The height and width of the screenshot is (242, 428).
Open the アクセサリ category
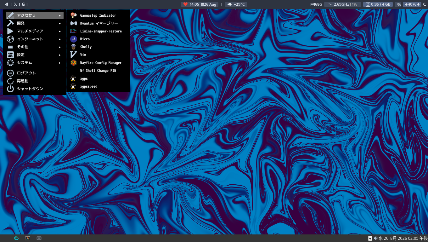coord(35,15)
